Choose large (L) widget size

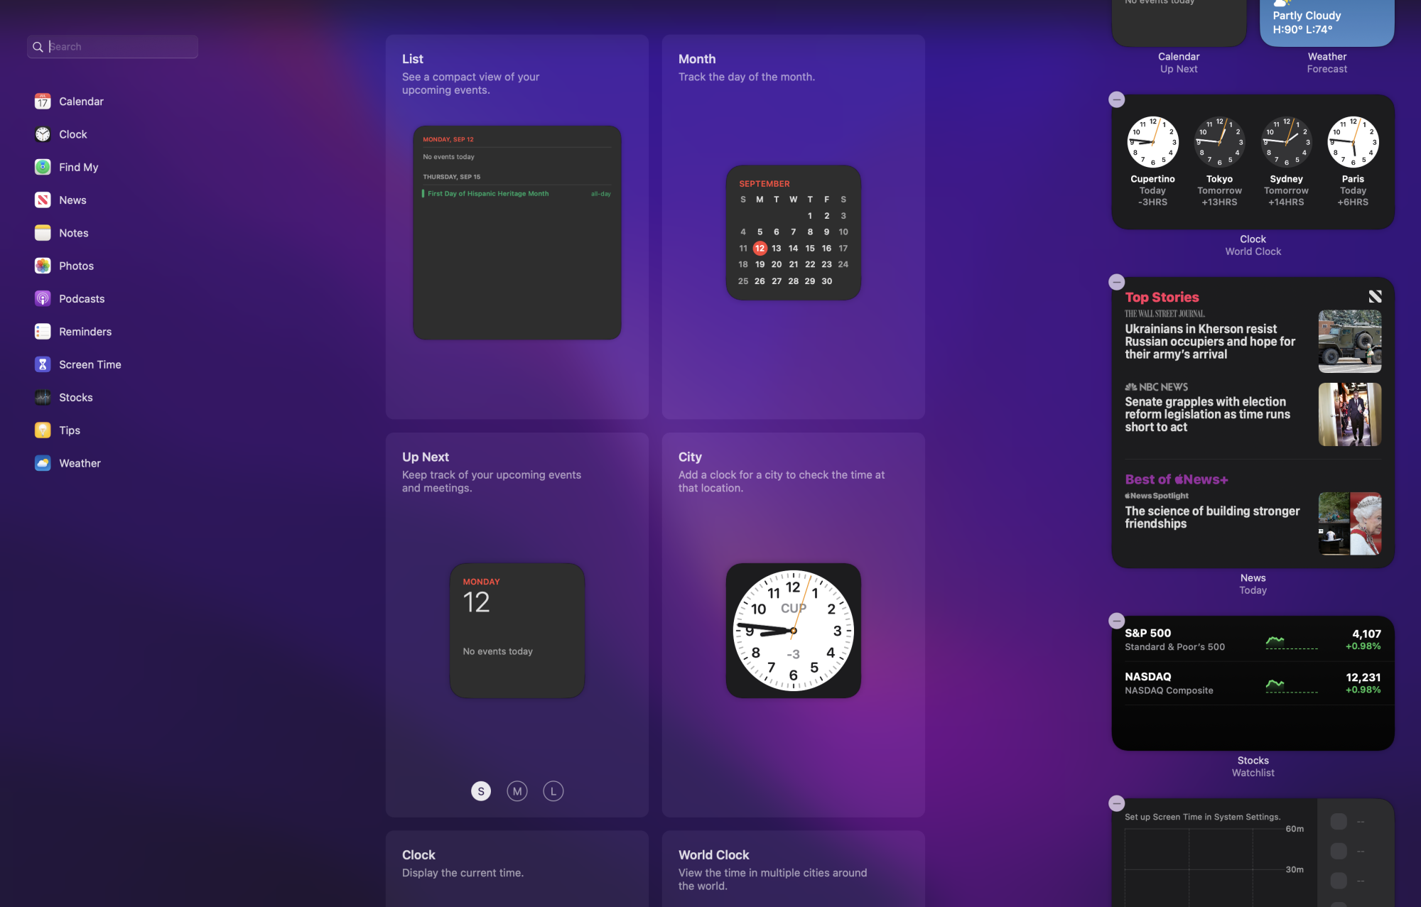pos(553,791)
